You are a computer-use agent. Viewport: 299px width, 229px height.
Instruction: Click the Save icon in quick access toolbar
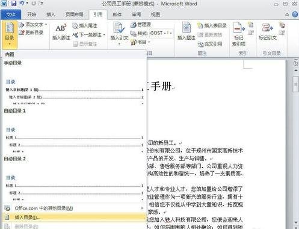(13, 3)
